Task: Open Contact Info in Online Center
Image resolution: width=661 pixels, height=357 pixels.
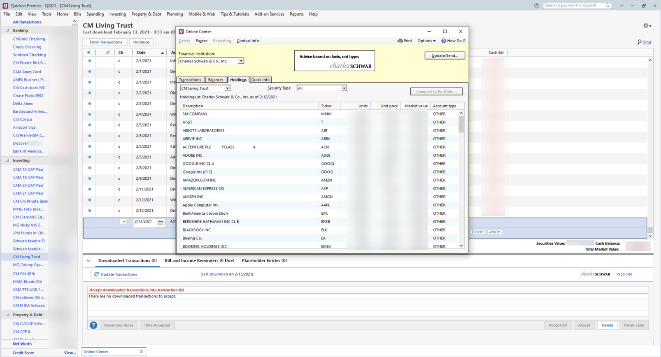Action: pyautogui.click(x=248, y=41)
